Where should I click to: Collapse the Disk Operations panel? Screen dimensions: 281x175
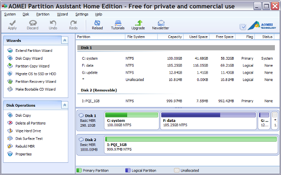pyautogui.click(x=65, y=105)
